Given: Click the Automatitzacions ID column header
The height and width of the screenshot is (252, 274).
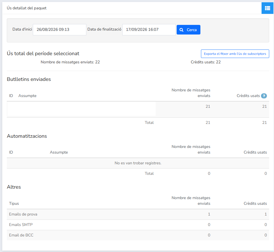Looking at the screenshot, I should 11,152.
